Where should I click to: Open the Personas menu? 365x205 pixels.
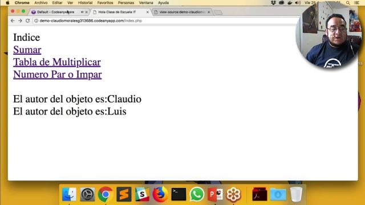126,3
